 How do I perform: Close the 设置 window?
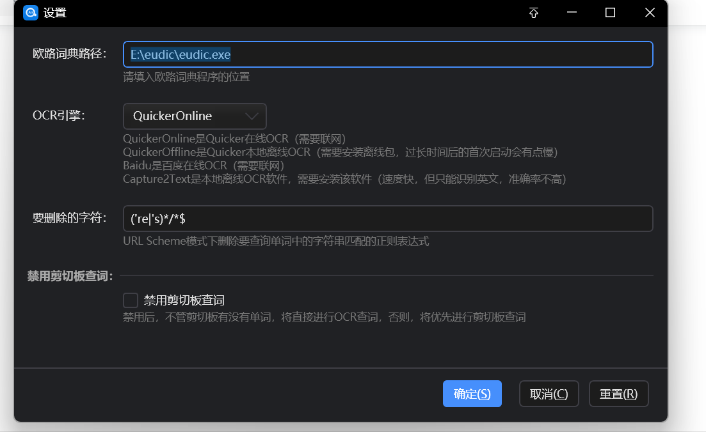tap(650, 13)
